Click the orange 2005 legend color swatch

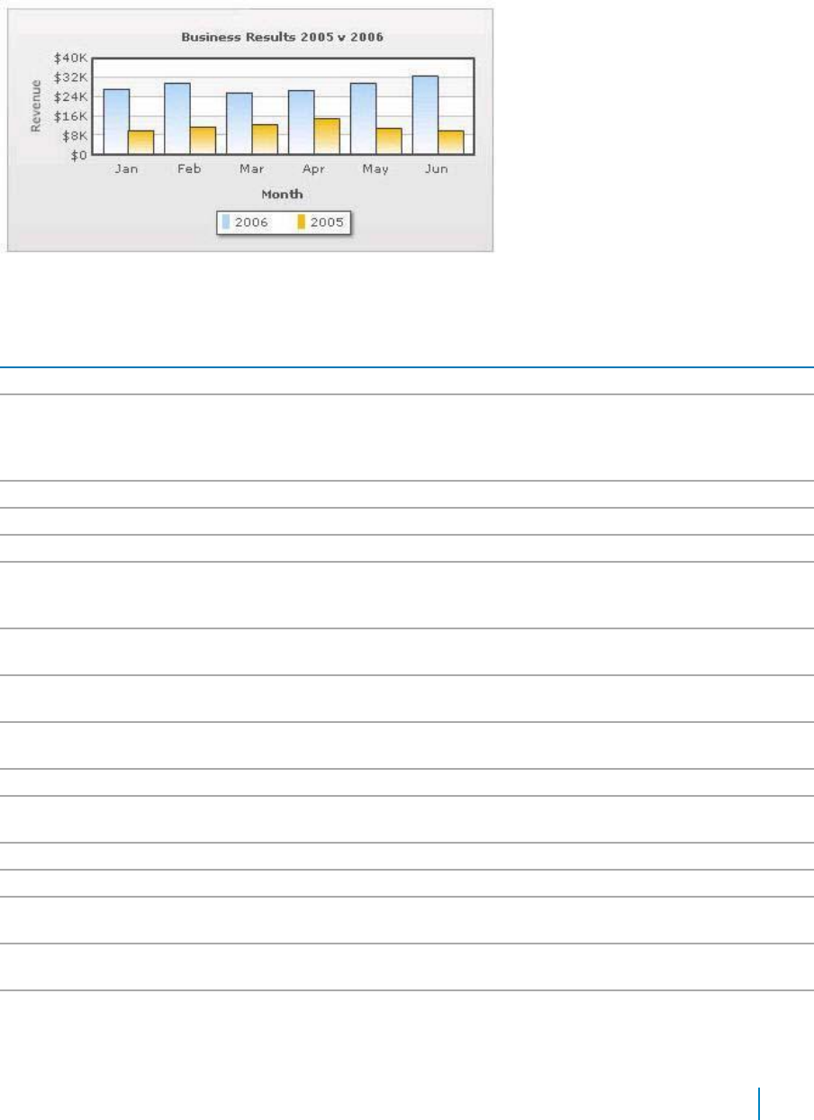click(x=302, y=222)
